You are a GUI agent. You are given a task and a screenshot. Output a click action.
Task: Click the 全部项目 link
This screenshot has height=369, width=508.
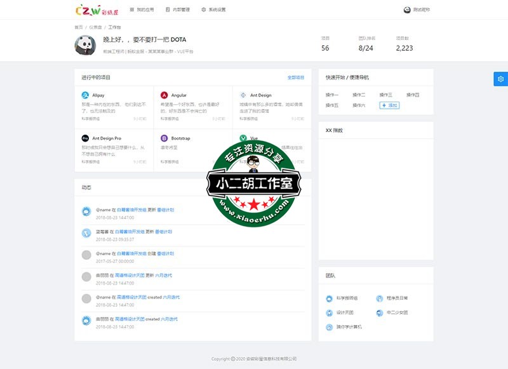point(295,77)
